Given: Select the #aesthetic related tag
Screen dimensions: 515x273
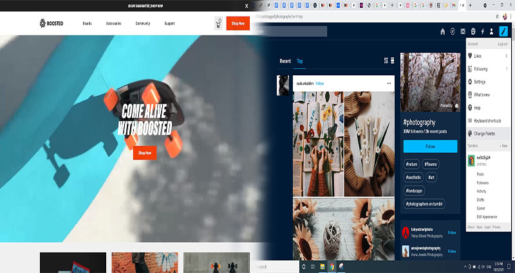Looking at the screenshot, I should [x=413, y=177].
